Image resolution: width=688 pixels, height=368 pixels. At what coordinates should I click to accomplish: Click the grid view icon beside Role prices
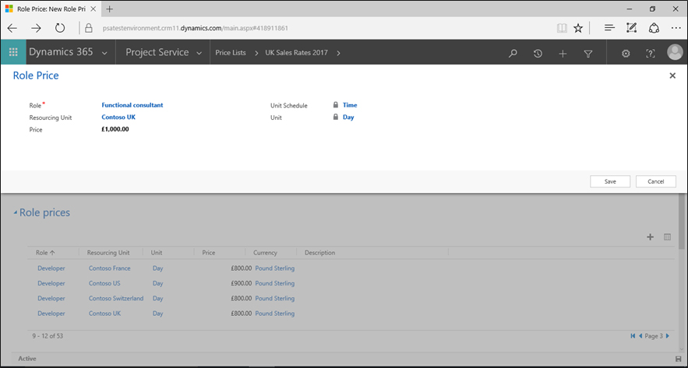point(668,237)
